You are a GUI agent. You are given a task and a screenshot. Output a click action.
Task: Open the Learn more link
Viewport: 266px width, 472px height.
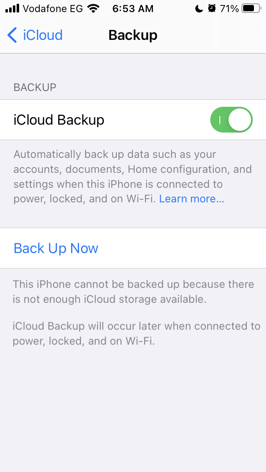(192, 199)
